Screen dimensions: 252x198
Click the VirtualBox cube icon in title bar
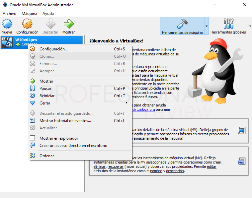point(5,5)
